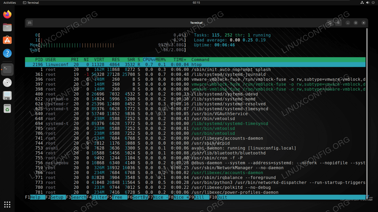Select the dbus-daemon process row

click(195, 163)
